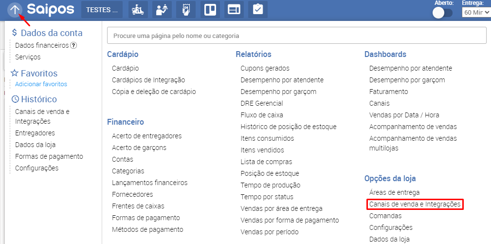Click the Adicionar favoritos link

pos(41,84)
